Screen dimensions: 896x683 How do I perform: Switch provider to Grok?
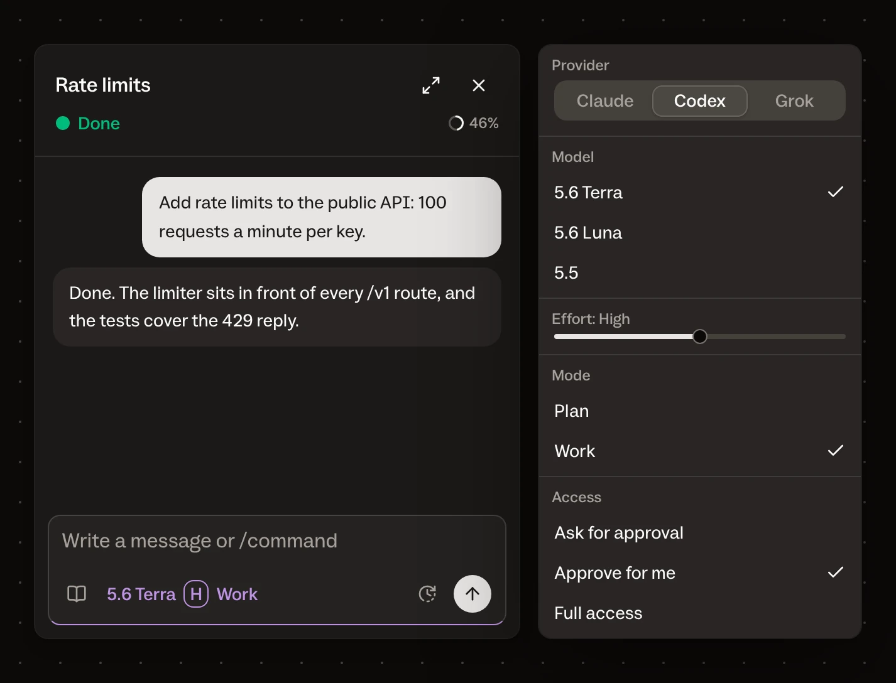tap(794, 101)
